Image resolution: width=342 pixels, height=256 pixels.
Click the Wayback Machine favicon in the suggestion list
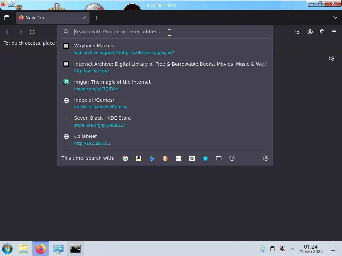(x=66, y=46)
